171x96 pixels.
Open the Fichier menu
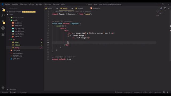coord(7,4)
